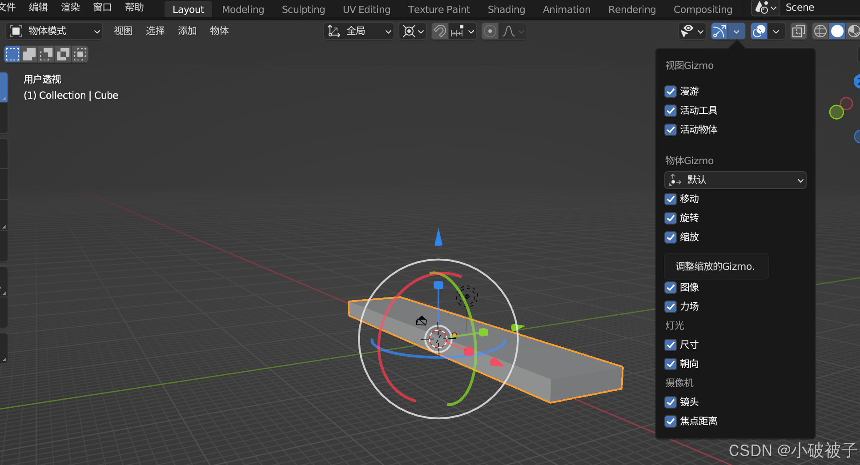Open gizmo options dropdown arrow
Image resolution: width=860 pixels, height=465 pixels.
pos(736,31)
